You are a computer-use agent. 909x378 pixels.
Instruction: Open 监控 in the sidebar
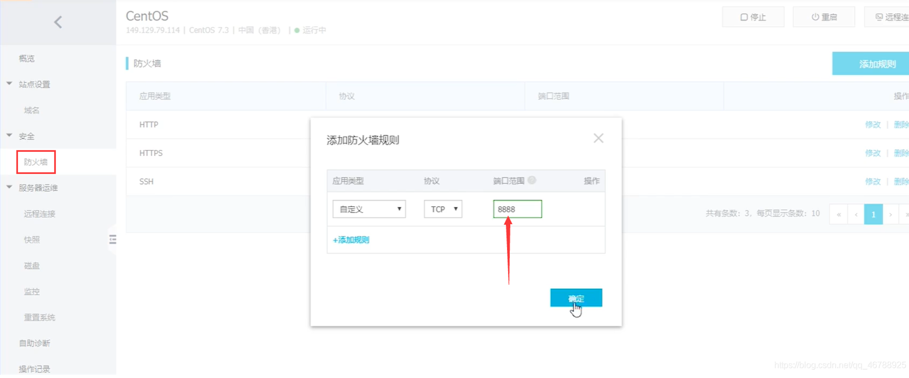[x=32, y=292]
